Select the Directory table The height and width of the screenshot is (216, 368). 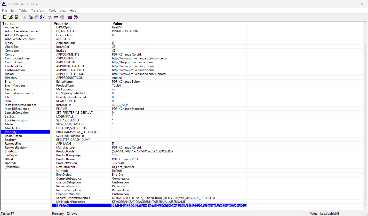[11, 78]
